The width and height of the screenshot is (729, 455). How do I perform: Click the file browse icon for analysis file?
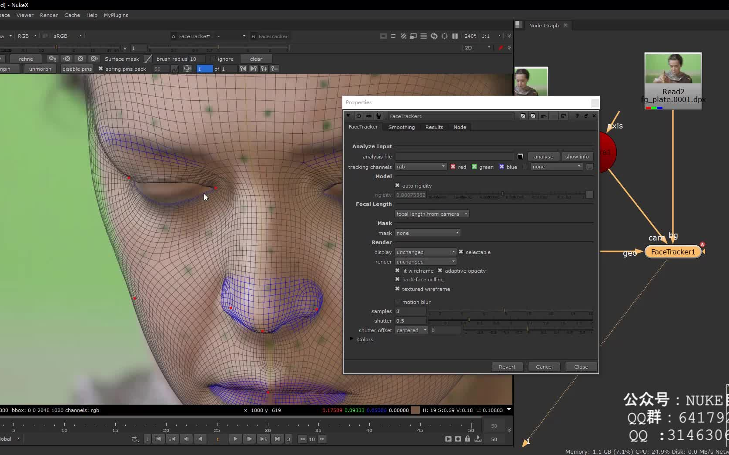pos(520,156)
